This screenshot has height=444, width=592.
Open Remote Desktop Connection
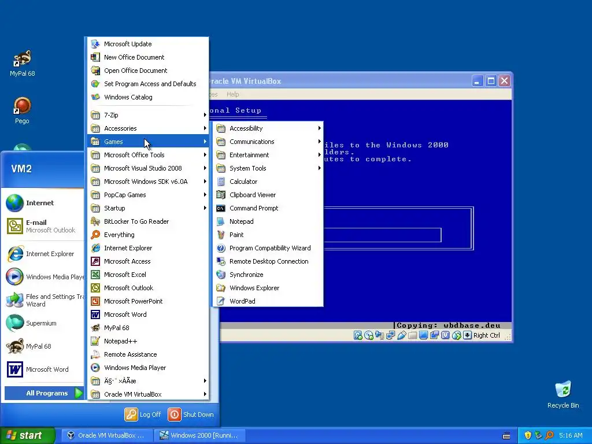[x=268, y=261]
